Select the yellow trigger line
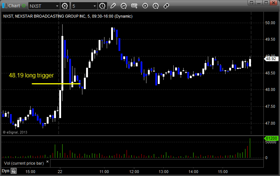Viewport: 280px width, 176px height. click(x=56, y=84)
